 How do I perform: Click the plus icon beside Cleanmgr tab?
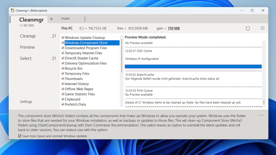(x=51, y=19)
